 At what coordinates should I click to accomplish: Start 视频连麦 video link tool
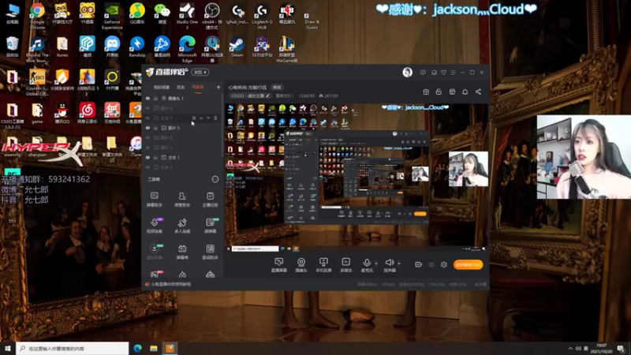pyautogui.click(x=154, y=226)
